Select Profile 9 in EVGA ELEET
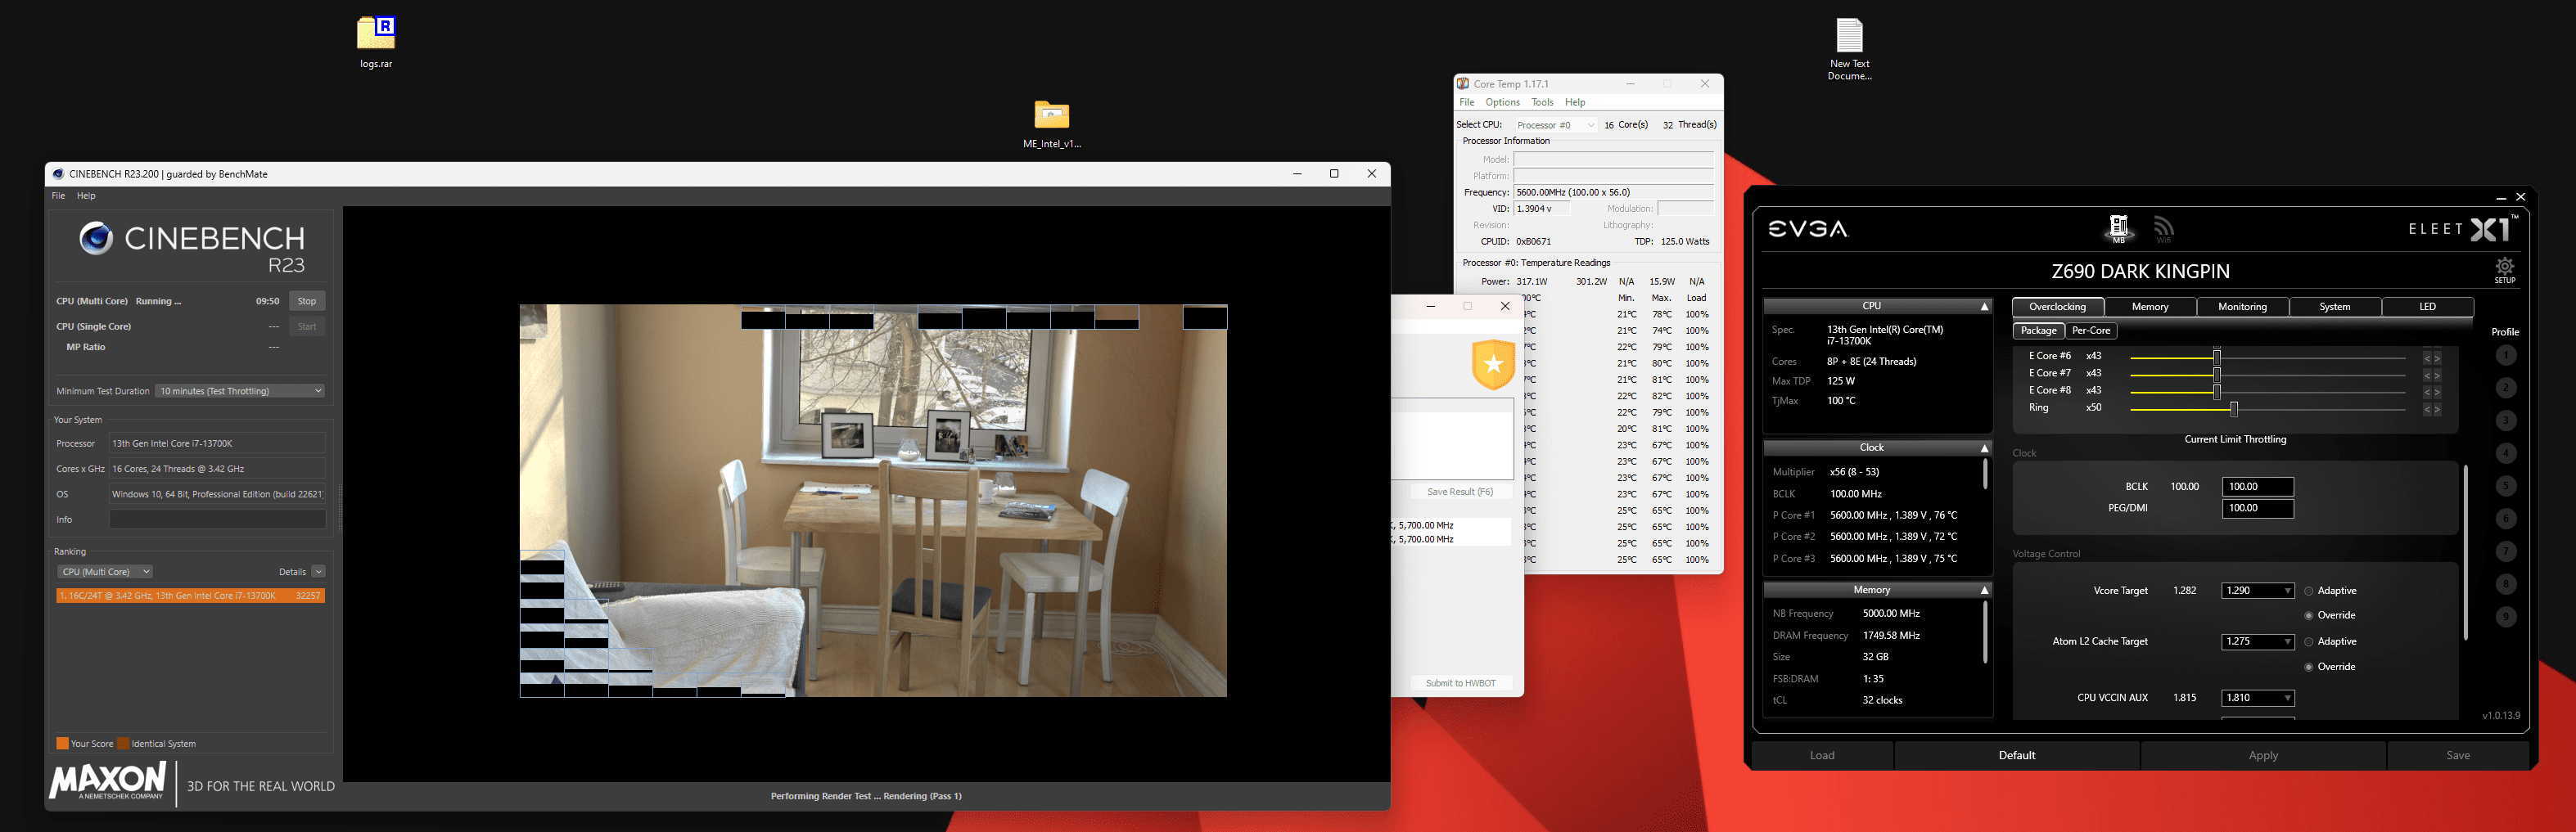Image resolution: width=2576 pixels, height=832 pixels. coord(2505,617)
